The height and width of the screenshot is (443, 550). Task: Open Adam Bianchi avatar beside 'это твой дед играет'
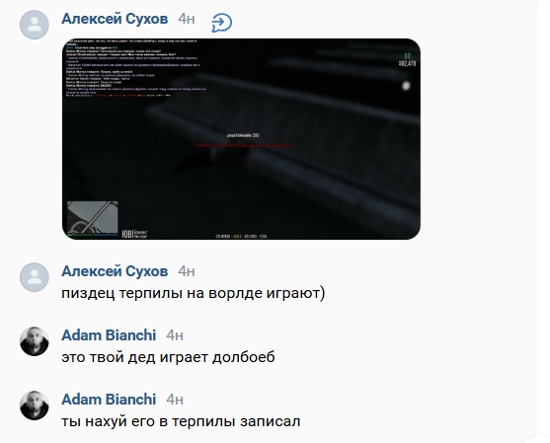[x=35, y=341]
